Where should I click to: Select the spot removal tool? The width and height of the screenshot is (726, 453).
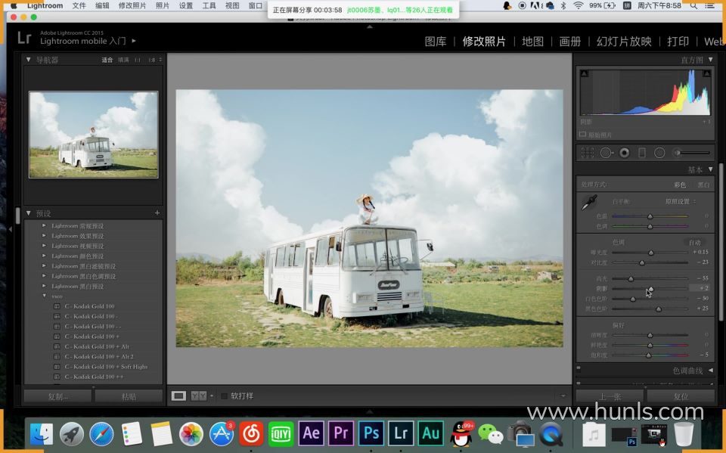coord(607,153)
